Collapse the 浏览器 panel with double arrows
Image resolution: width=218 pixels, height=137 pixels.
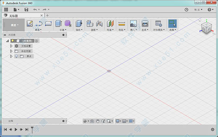[x=5, y=35]
